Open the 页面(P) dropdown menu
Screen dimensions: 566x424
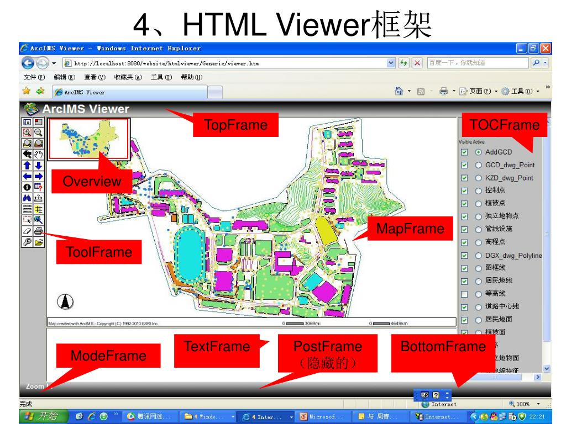coord(479,91)
